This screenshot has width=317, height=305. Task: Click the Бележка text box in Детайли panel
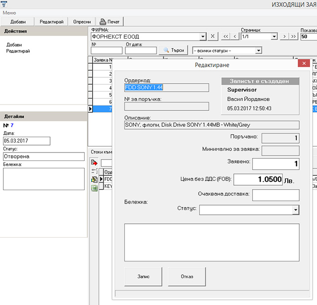(44, 179)
